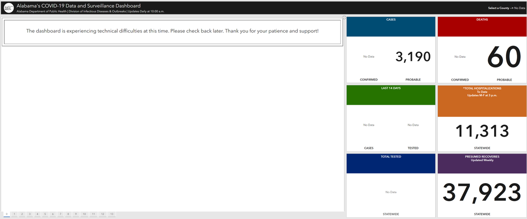The height and width of the screenshot is (219, 527).
Task: Click the Updates Daily subtitle line
Action: click(90, 11)
